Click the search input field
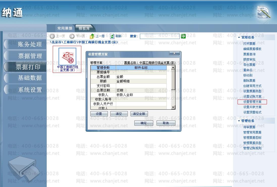The height and width of the screenshot is (187, 277). (160, 36)
